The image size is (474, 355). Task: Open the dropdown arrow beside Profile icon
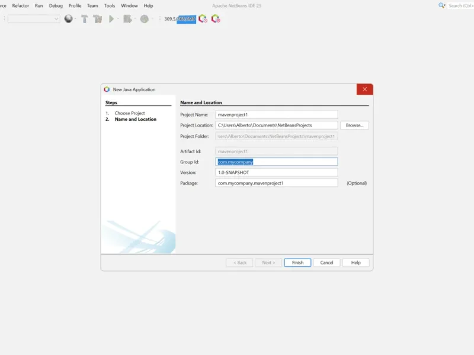point(152,19)
